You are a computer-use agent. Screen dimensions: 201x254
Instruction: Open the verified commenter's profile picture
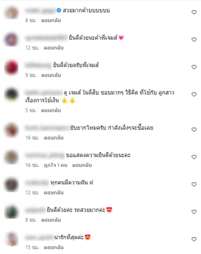[x=11, y=13]
